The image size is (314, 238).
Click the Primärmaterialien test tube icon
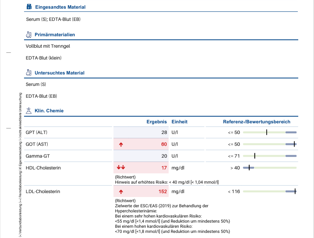click(28, 35)
